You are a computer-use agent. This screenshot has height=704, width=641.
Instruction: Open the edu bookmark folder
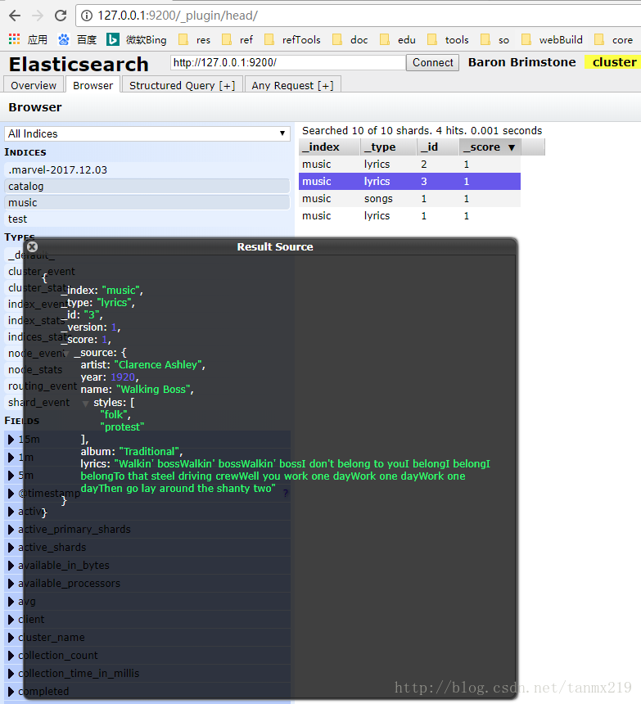(398, 39)
